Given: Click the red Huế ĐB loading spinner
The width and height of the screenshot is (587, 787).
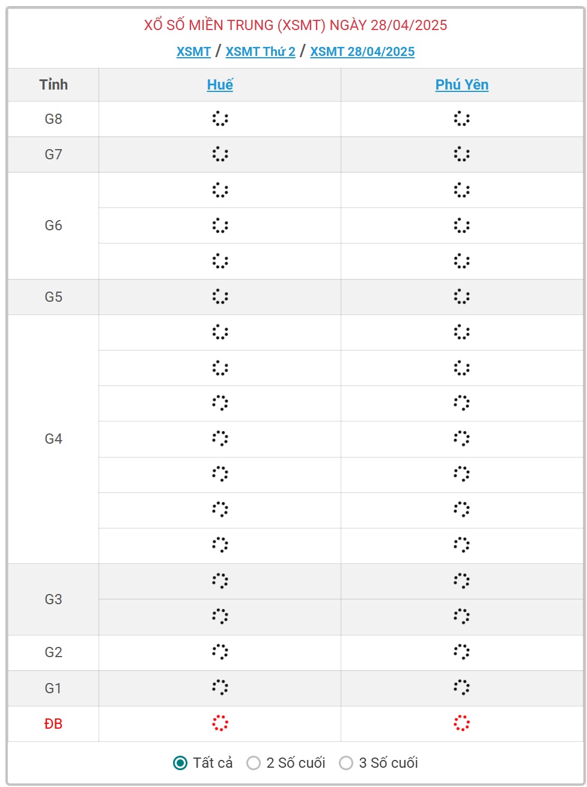Looking at the screenshot, I should pos(220,723).
